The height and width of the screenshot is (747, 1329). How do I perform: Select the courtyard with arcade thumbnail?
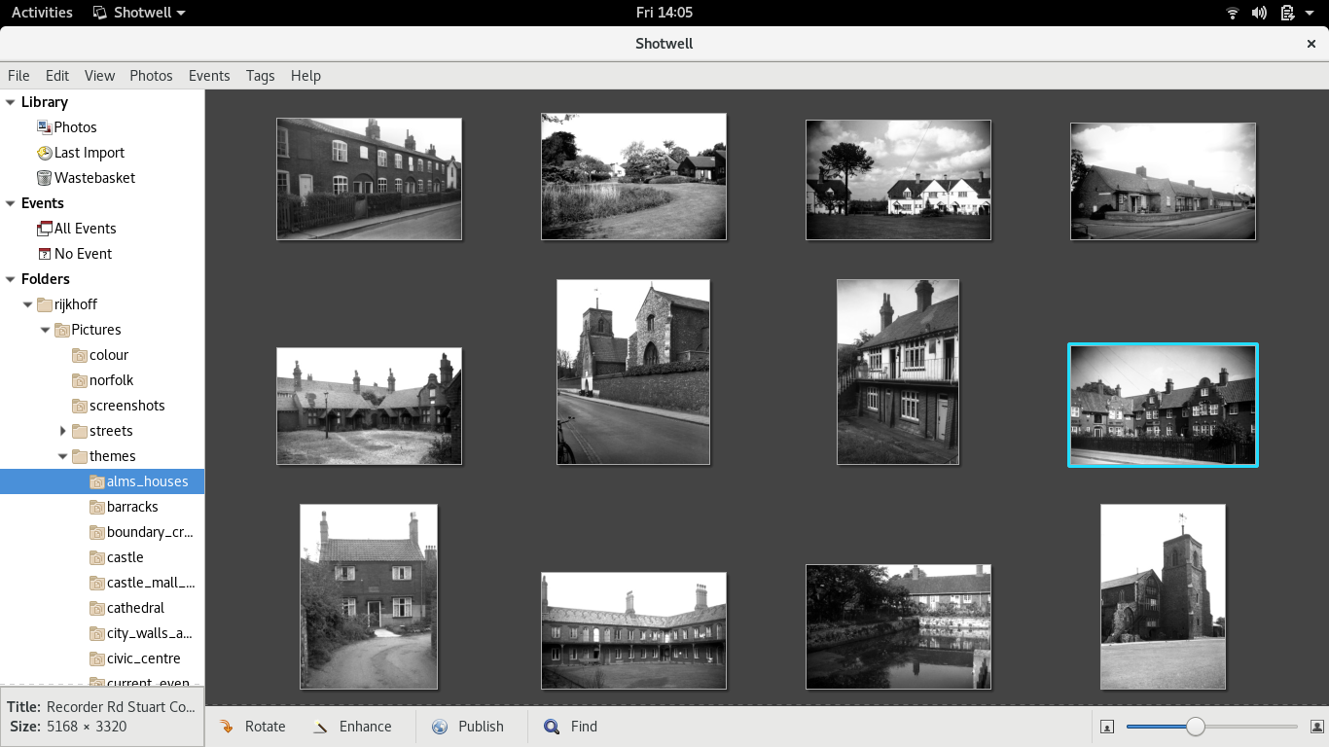633,631
